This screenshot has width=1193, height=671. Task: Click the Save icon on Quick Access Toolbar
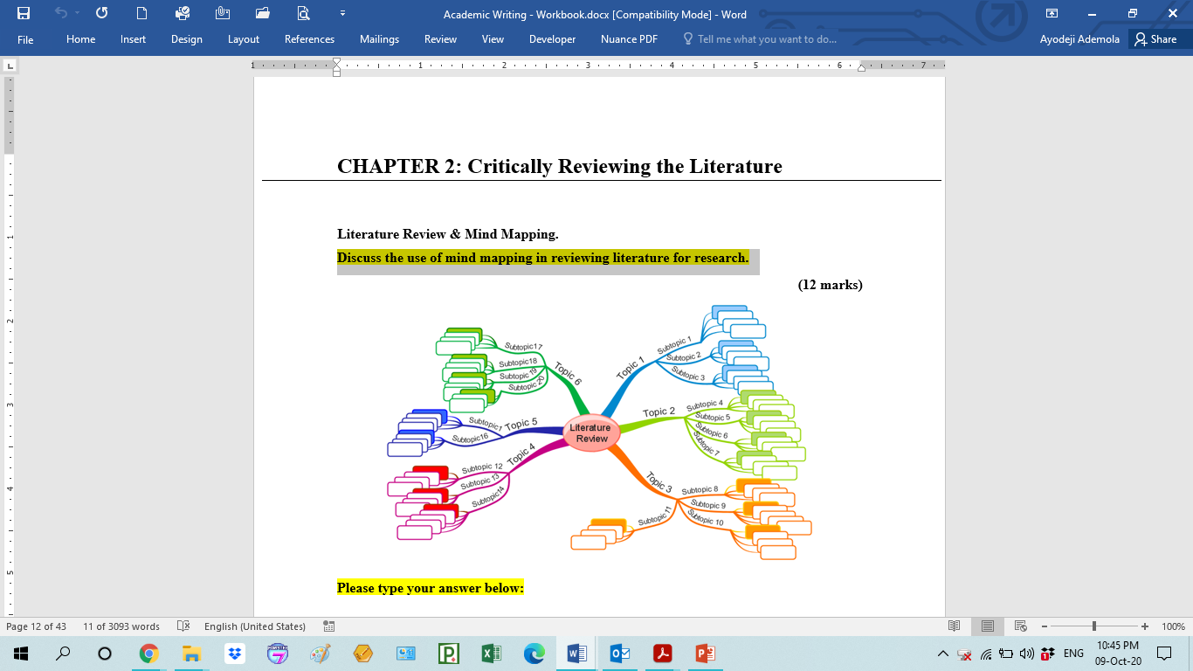tap(24, 14)
